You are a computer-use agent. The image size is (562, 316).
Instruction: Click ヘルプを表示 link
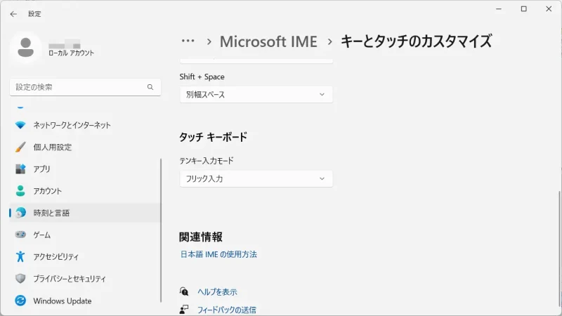click(x=216, y=292)
